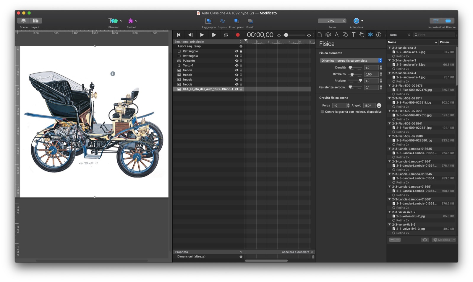Switch to the Risorse panel
The height and width of the screenshot is (282, 473).
point(448,21)
